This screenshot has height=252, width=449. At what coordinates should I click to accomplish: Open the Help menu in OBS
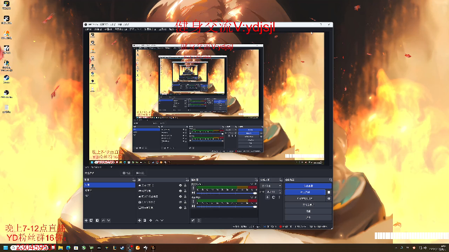tap(173, 29)
